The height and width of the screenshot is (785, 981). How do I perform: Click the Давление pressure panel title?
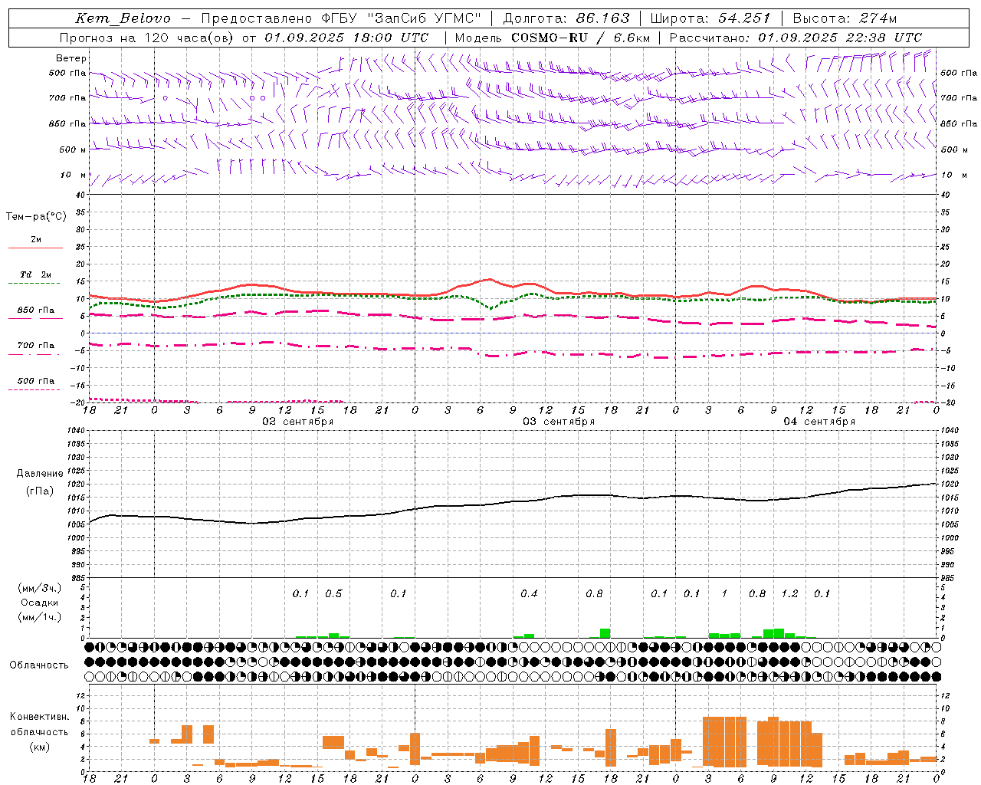point(40,474)
